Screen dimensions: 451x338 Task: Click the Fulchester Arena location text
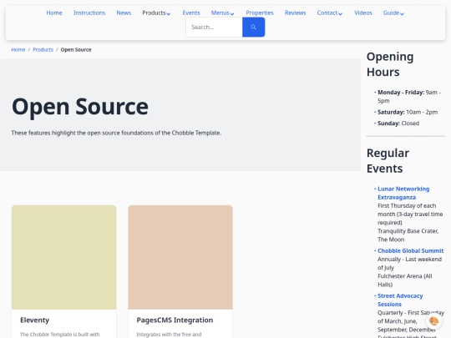(x=405, y=280)
